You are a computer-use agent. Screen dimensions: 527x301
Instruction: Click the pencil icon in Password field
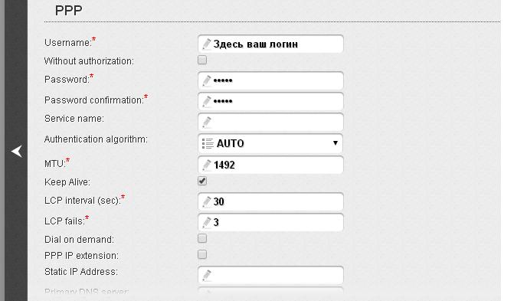(x=206, y=80)
